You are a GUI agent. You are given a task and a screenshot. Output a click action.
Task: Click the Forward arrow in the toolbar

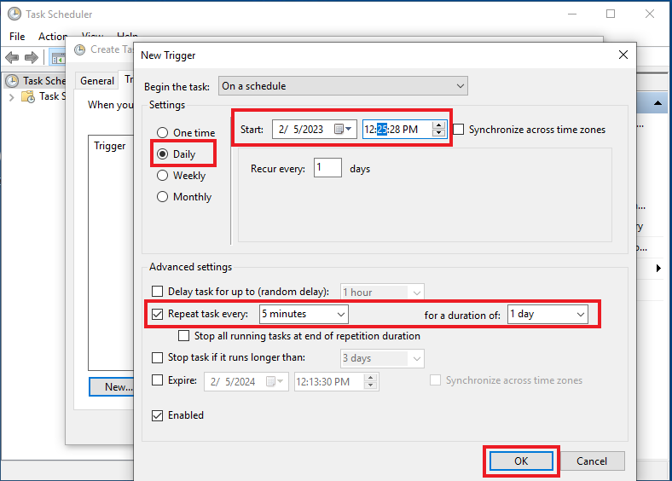(x=32, y=57)
